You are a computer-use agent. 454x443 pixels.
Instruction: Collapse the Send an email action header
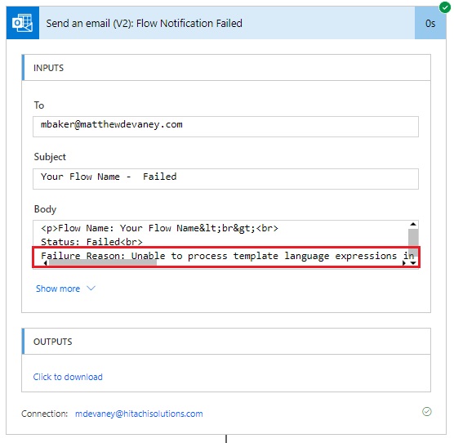pos(227,23)
